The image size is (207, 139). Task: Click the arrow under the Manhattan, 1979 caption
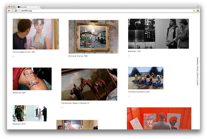(129, 56)
